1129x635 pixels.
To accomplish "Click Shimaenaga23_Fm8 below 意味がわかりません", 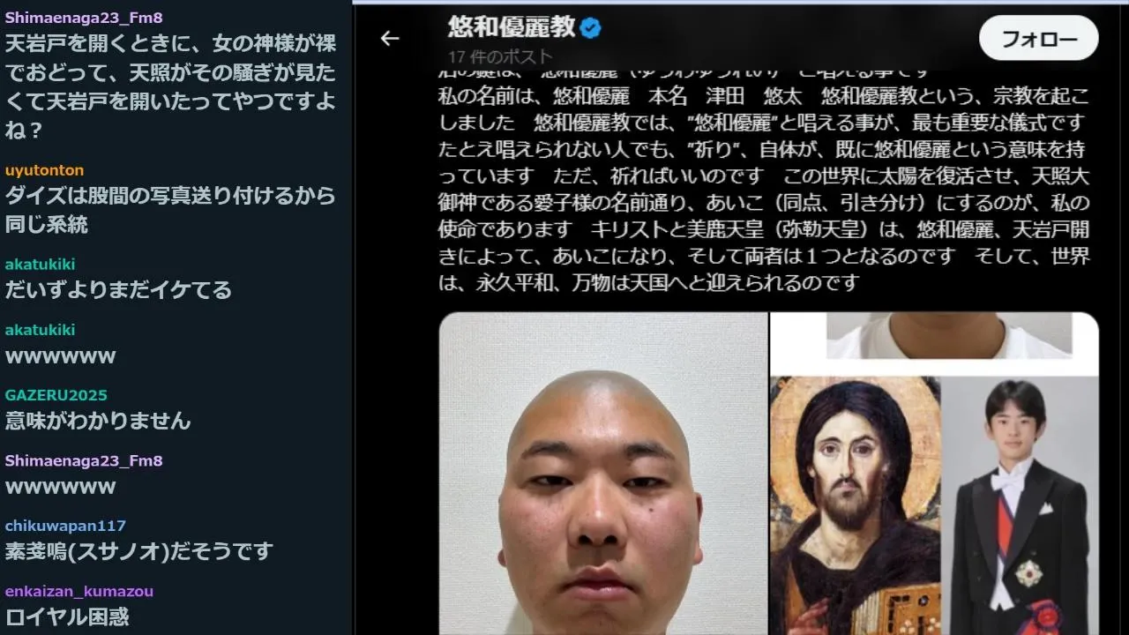I will (x=84, y=460).
